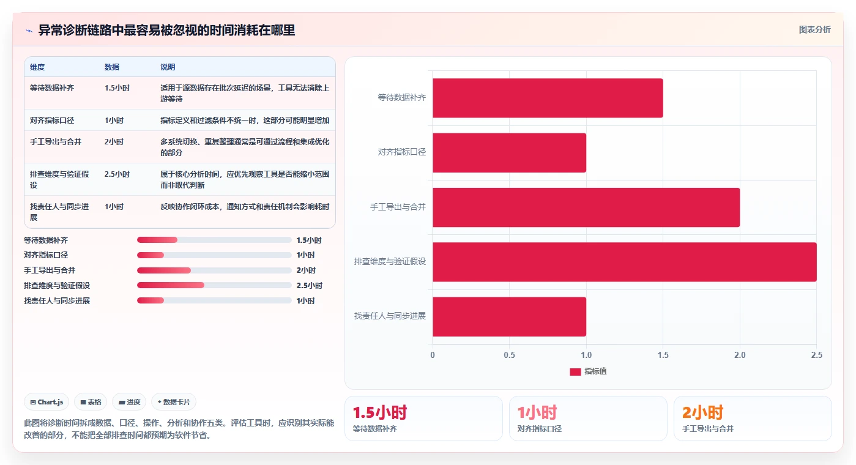Click the 2.5小时 value beside the progress bars

point(309,285)
